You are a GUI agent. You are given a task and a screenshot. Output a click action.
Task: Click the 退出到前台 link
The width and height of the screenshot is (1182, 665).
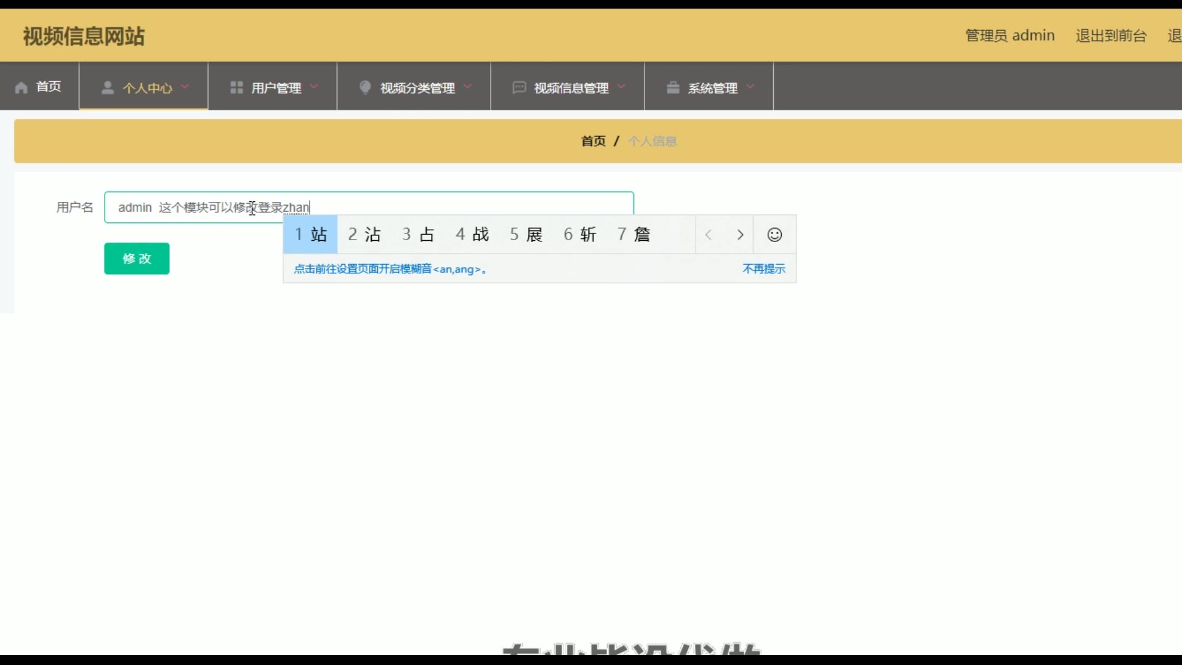tap(1111, 36)
